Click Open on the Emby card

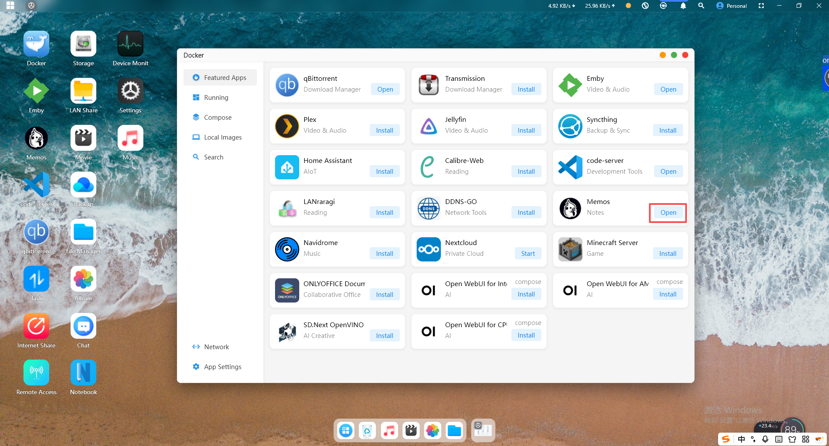coord(668,89)
